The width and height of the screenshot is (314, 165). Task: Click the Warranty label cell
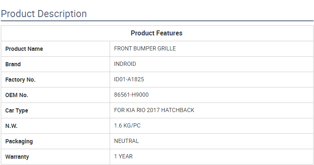55,157
